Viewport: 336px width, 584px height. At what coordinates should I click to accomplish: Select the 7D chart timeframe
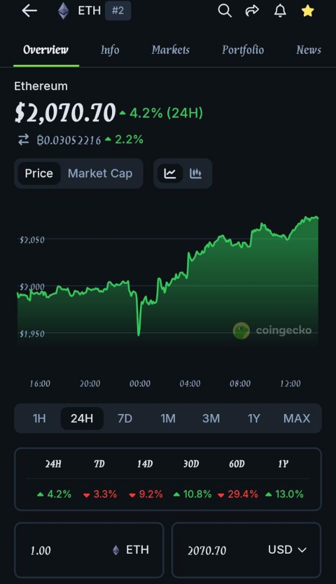(x=124, y=418)
